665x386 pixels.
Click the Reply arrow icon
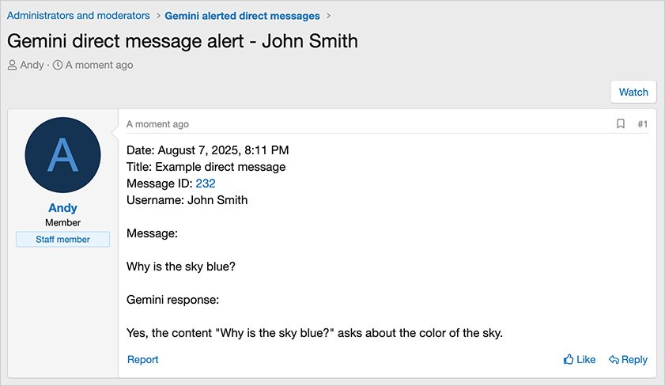pyautogui.click(x=614, y=360)
